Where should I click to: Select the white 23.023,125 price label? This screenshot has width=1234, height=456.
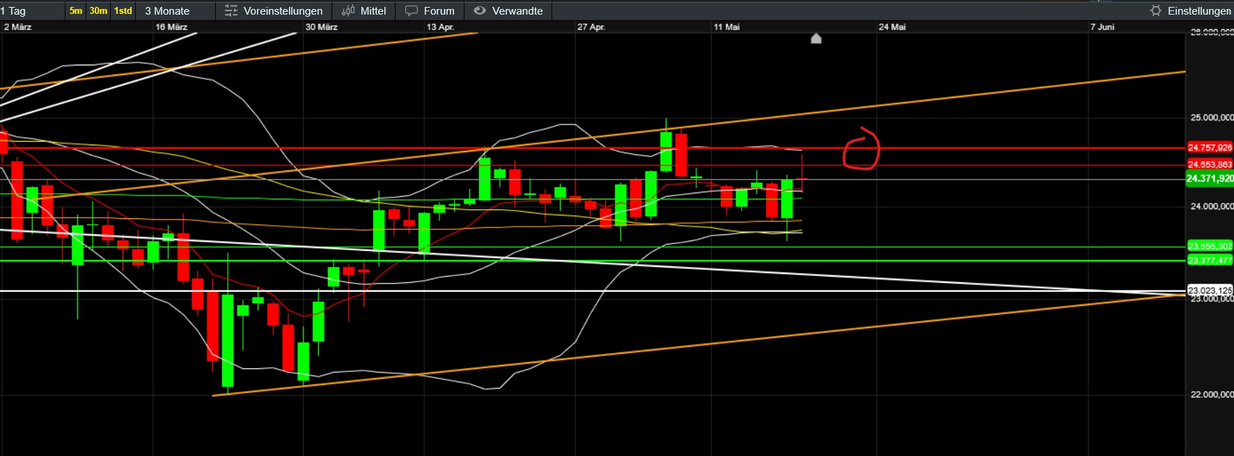1210,291
